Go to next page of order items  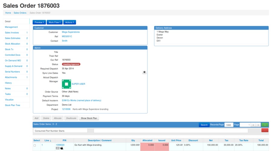[x=258, y=125]
